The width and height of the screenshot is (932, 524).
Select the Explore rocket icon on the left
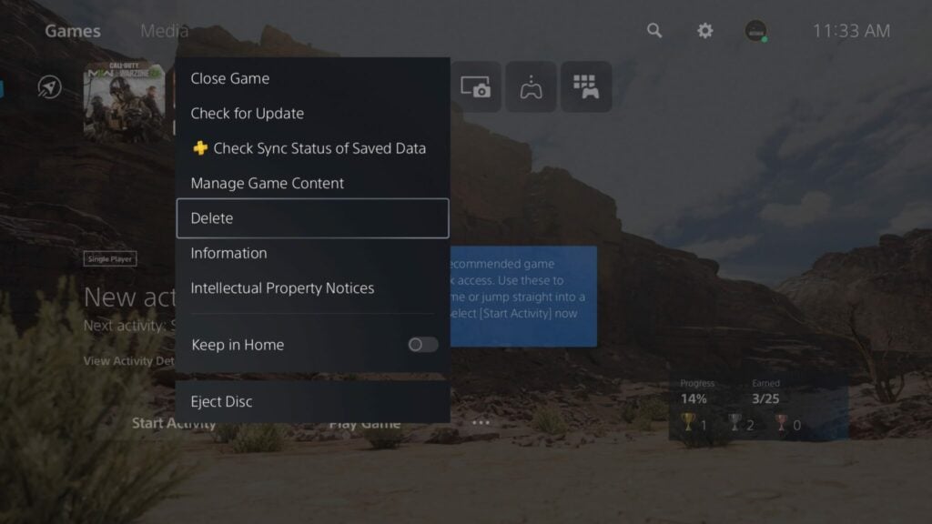click(x=50, y=86)
